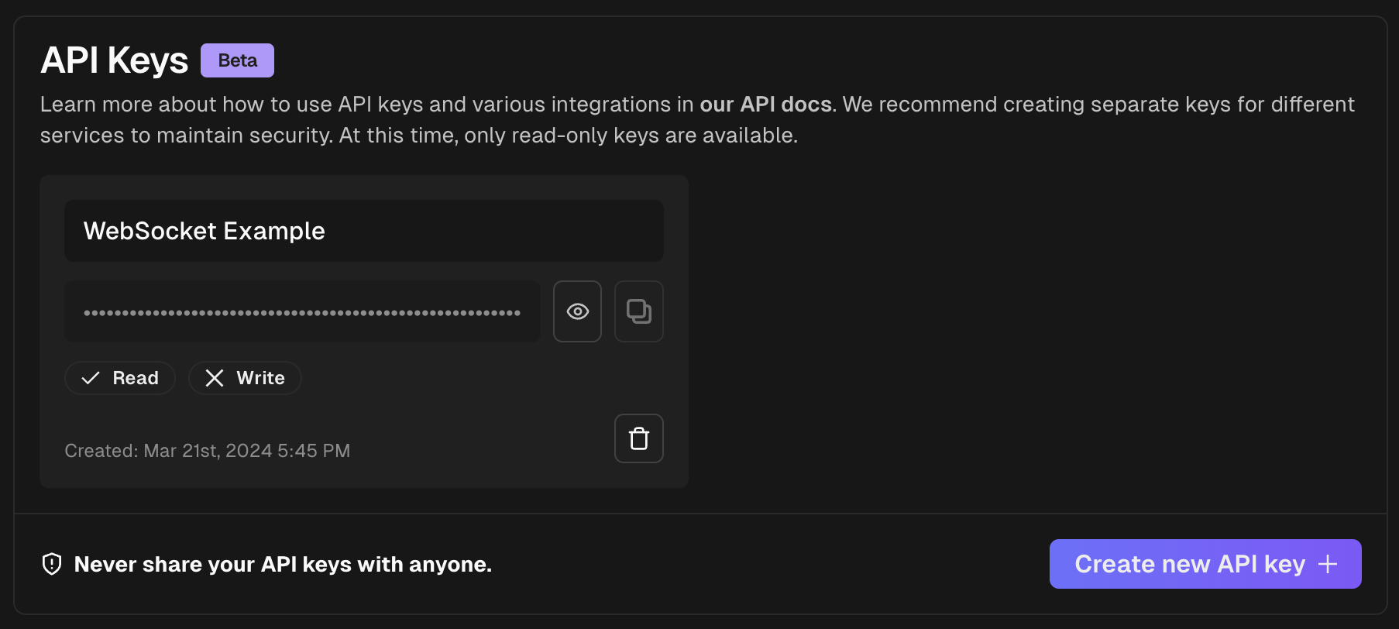This screenshot has height=629, width=1399.
Task: Click the plus icon on Create new API key
Action: (1329, 564)
